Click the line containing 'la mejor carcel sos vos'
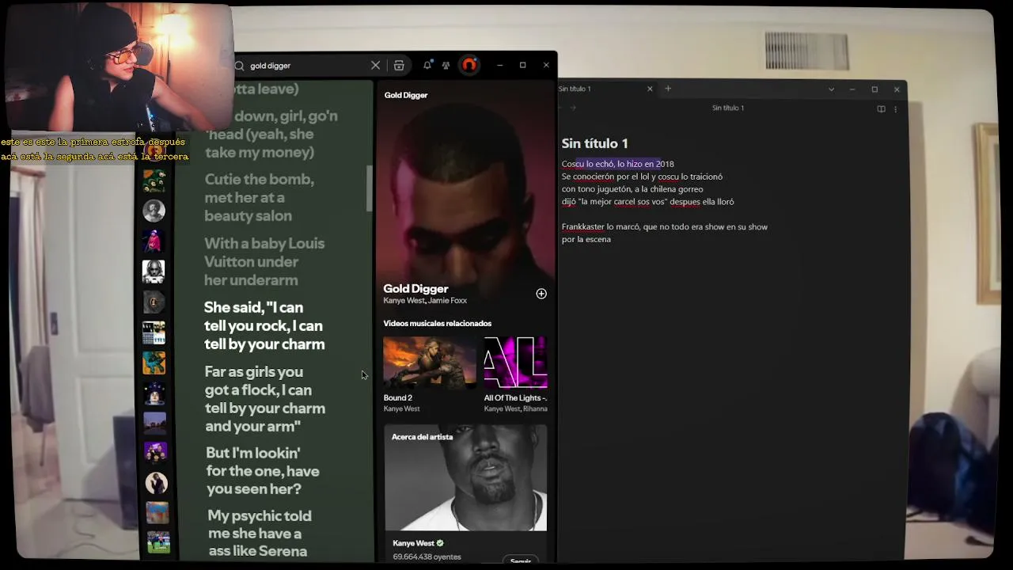The width and height of the screenshot is (1013, 570). click(x=648, y=202)
